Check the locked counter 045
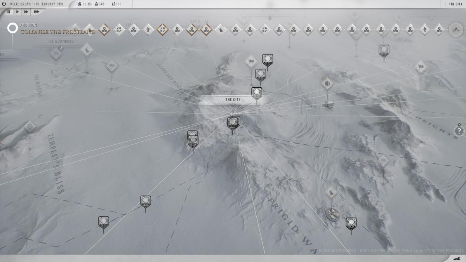 99,4
